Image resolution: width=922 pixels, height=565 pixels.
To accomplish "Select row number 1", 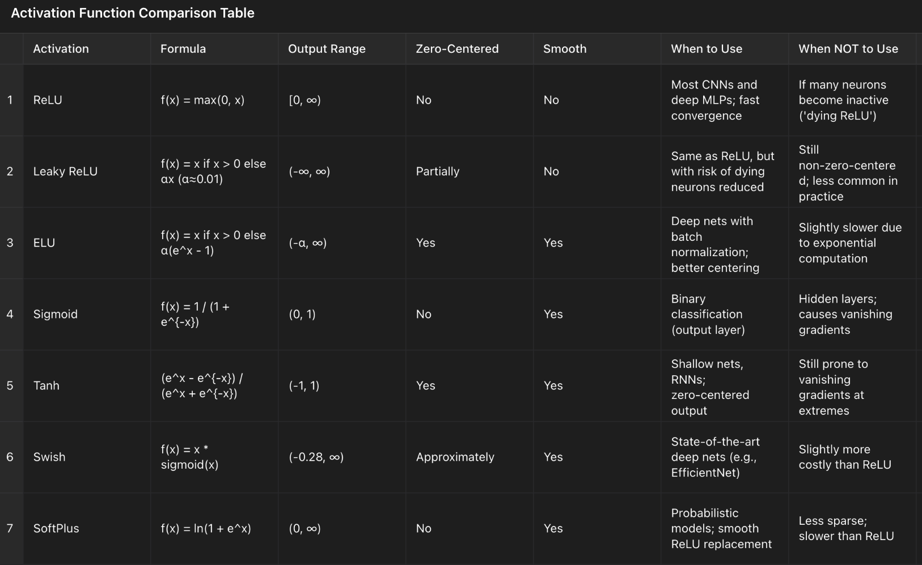I will coord(10,100).
